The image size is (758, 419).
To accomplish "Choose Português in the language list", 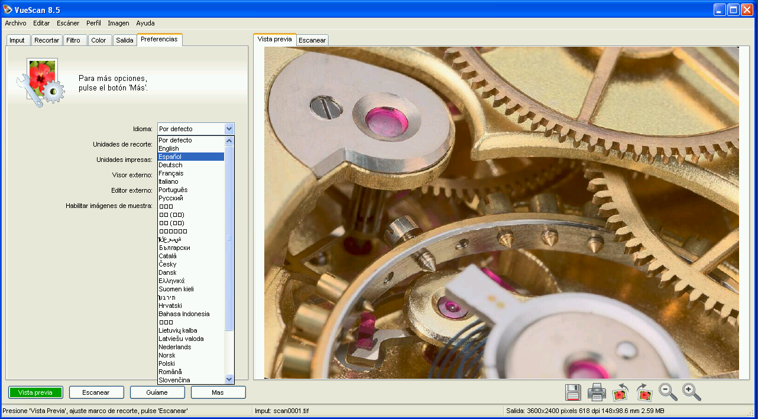I will click(x=191, y=190).
